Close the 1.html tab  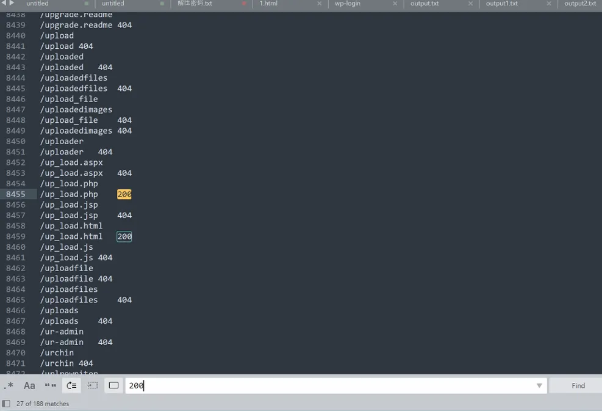pos(320,4)
